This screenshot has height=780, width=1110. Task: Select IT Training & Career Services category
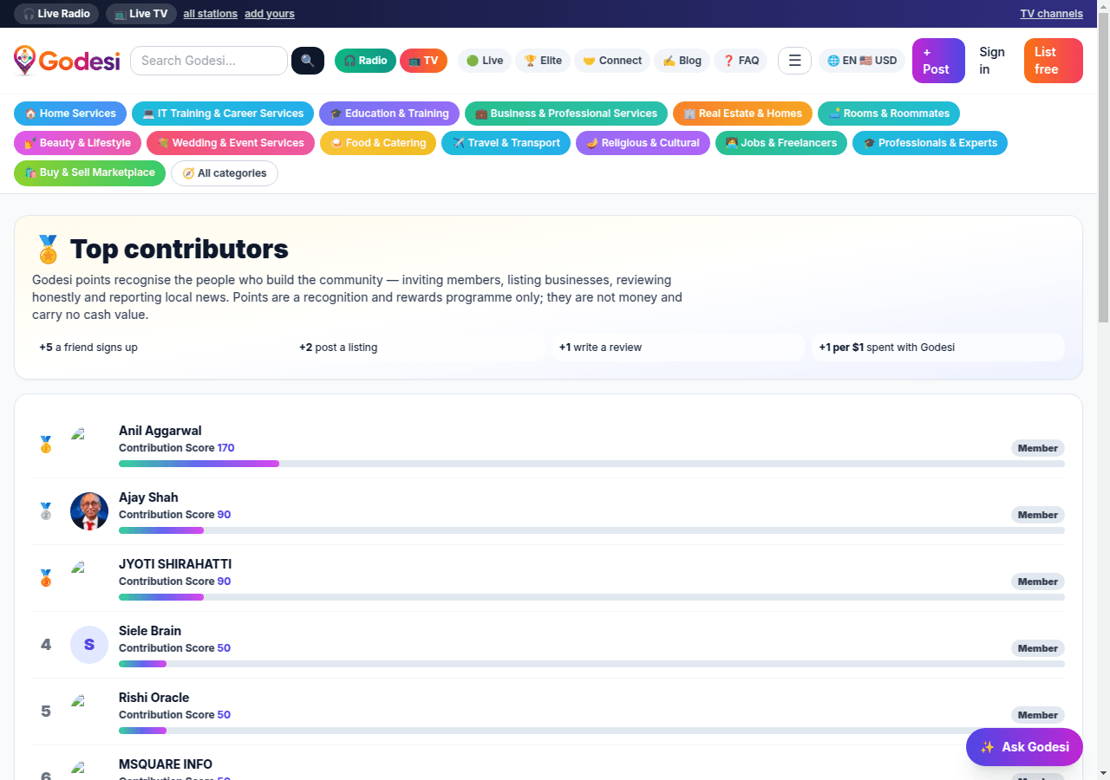pos(223,114)
